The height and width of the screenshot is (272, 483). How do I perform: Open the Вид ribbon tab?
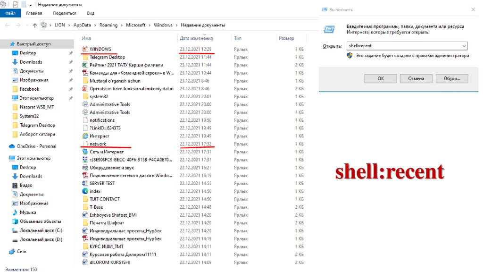coord(91,13)
